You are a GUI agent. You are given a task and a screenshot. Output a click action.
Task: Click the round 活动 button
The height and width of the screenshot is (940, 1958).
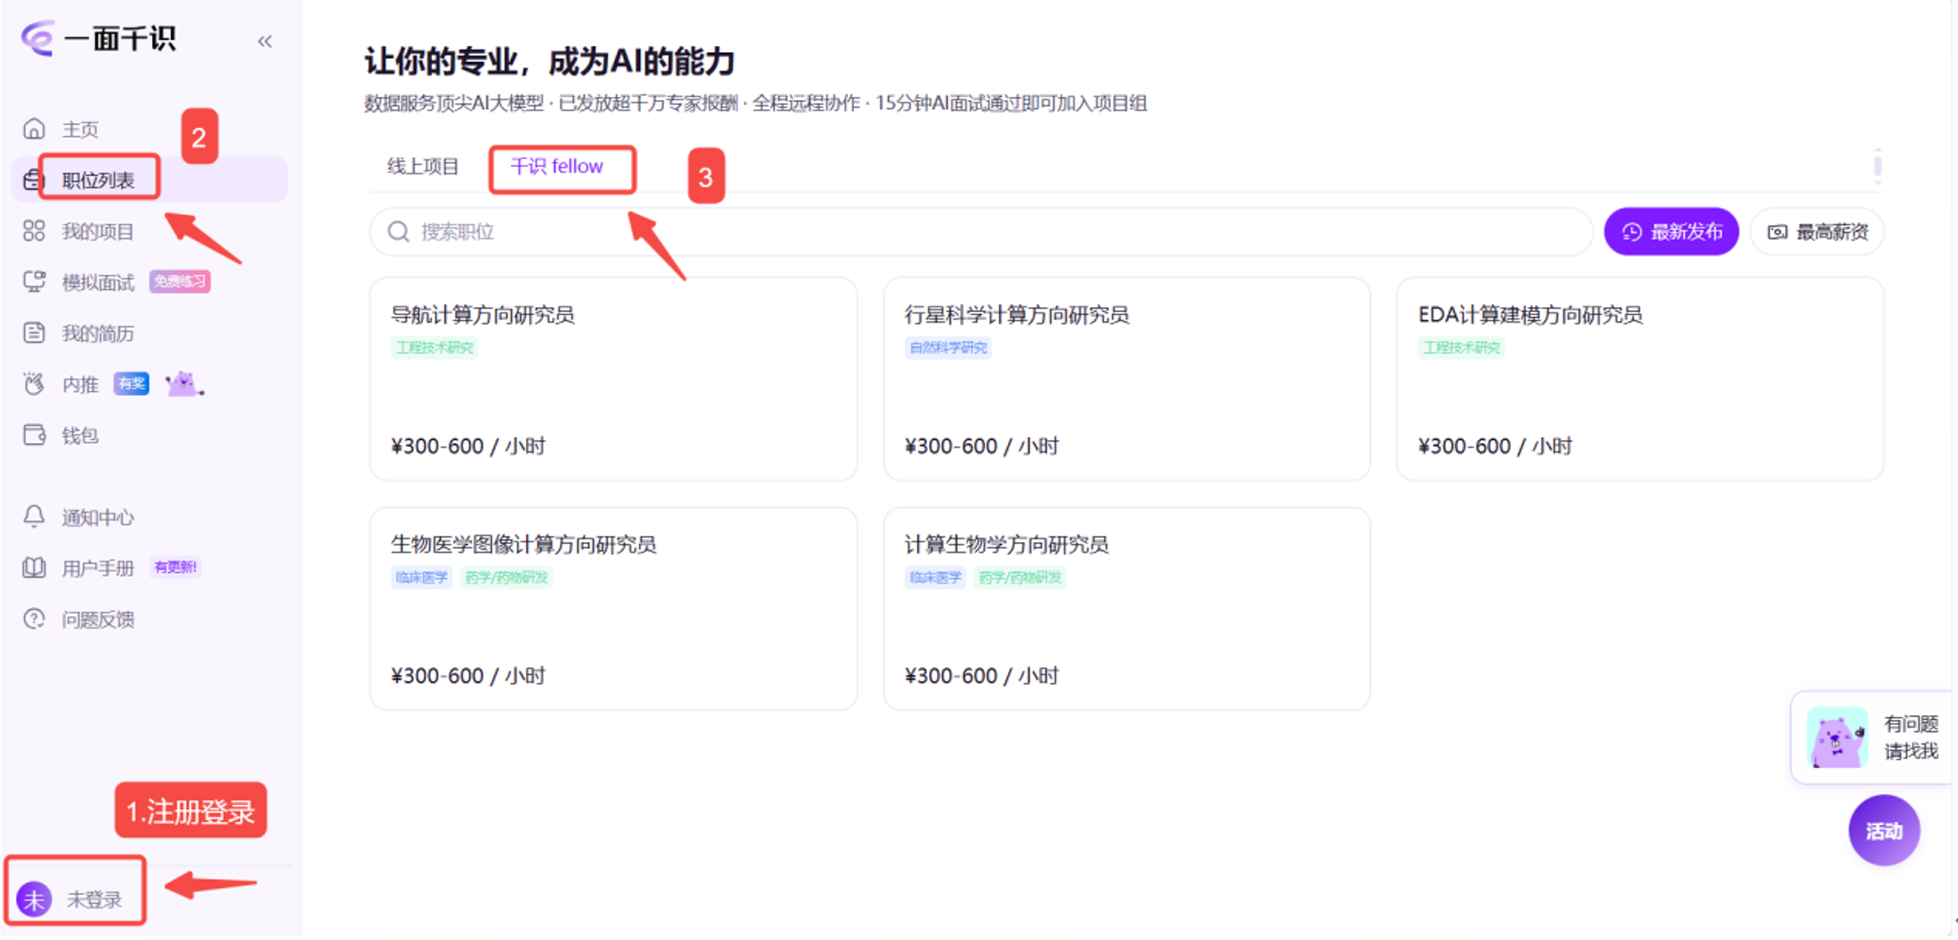[1884, 830]
